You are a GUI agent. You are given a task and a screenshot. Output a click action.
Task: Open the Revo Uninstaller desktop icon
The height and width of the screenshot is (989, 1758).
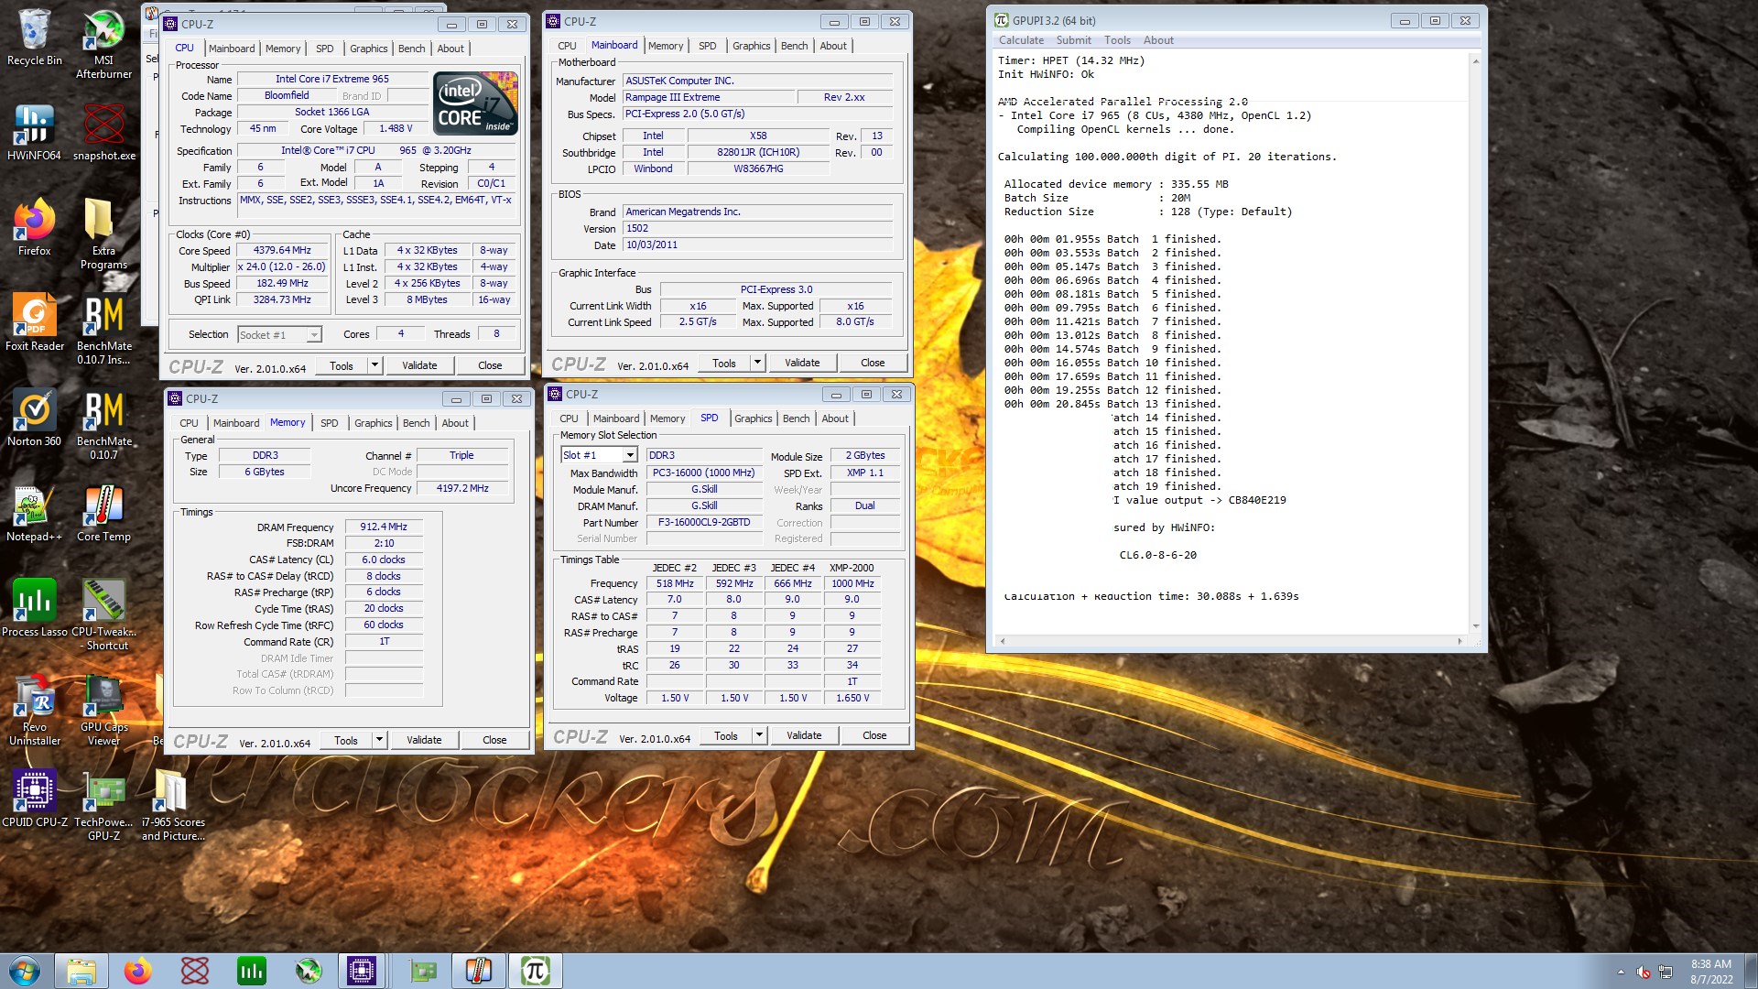click(x=34, y=711)
